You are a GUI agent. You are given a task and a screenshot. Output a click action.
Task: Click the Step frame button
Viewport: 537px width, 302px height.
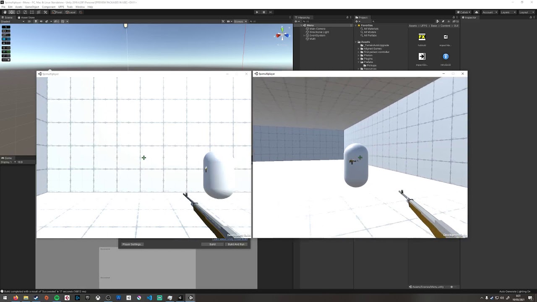pyautogui.click(x=271, y=12)
